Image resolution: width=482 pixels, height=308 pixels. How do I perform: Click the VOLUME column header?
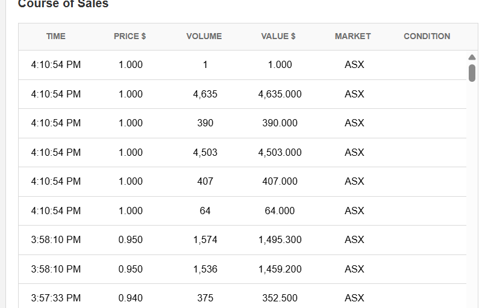pyautogui.click(x=204, y=36)
